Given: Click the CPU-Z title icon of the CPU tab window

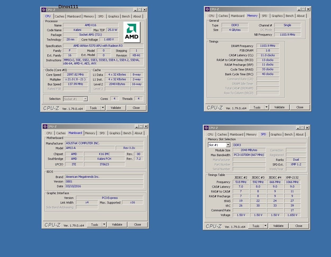Looking at the screenshot, I should [x=44, y=10].
